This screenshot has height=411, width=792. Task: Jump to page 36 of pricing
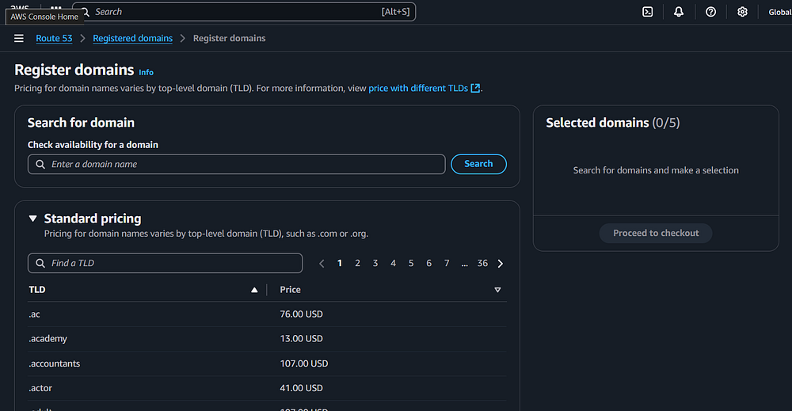point(482,263)
